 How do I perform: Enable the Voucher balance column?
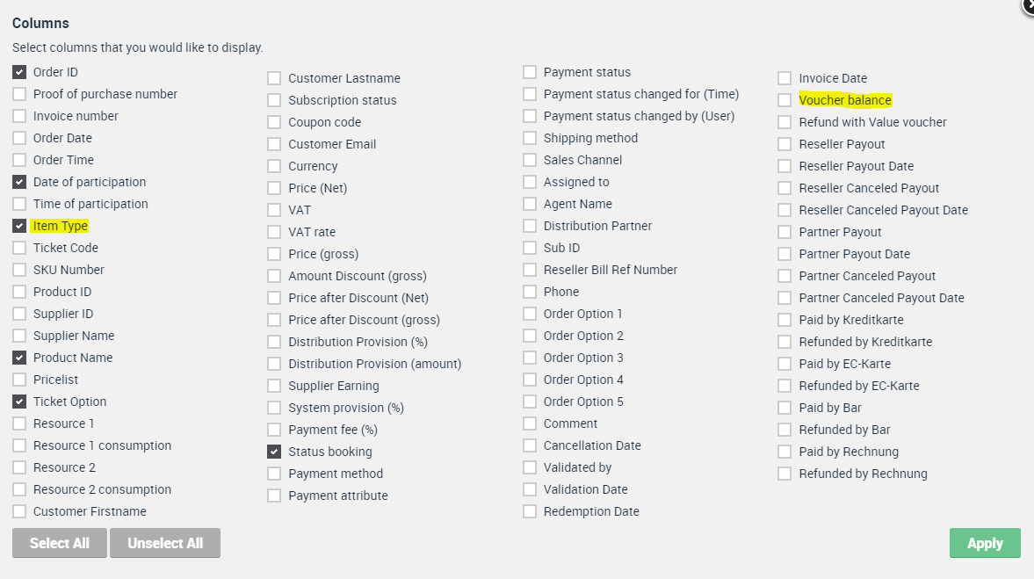click(x=785, y=100)
